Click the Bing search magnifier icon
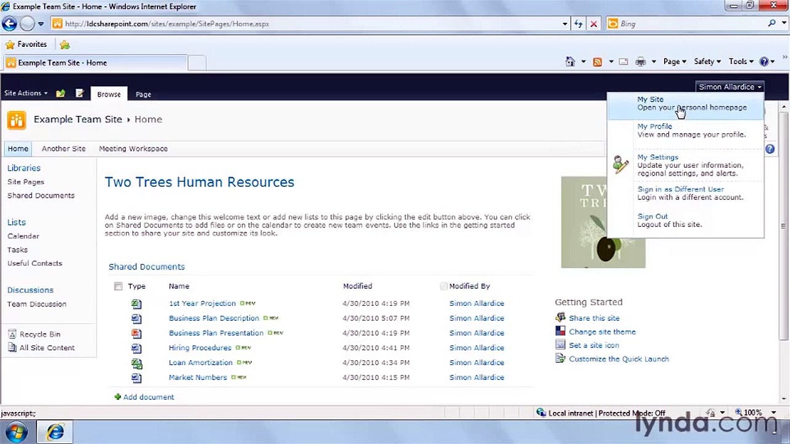The image size is (790, 444). tap(772, 23)
